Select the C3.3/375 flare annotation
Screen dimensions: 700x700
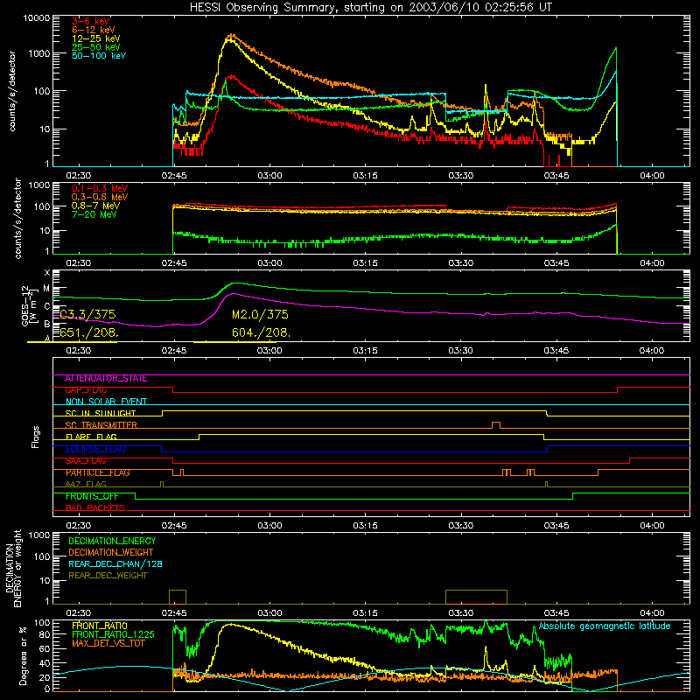tap(87, 314)
